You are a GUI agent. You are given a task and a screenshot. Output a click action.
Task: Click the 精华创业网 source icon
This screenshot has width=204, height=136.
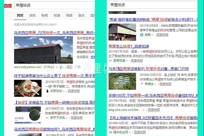[x=111, y=132]
